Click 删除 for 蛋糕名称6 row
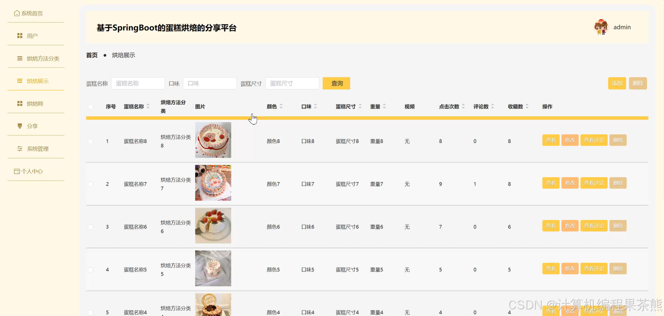 (x=618, y=226)
